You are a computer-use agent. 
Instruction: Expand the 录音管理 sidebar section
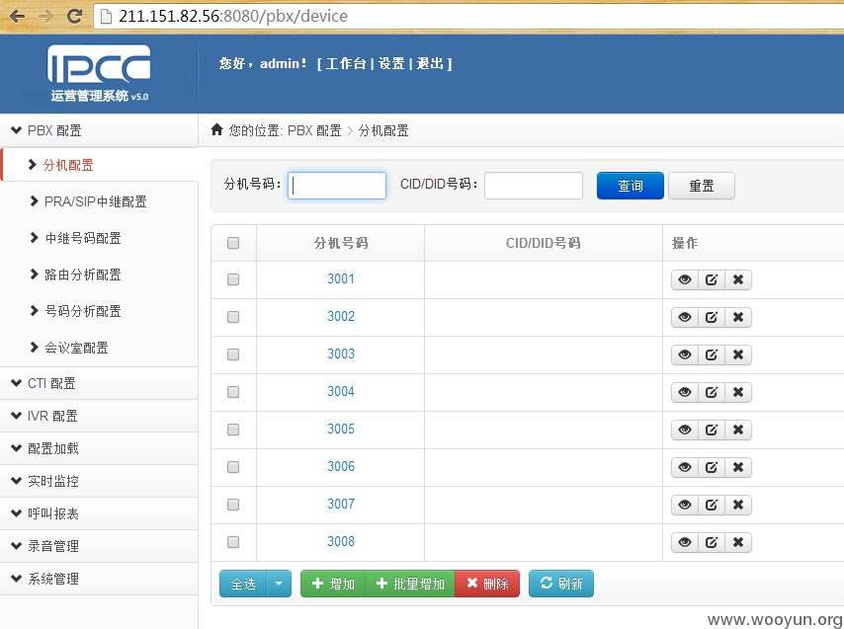99,547
